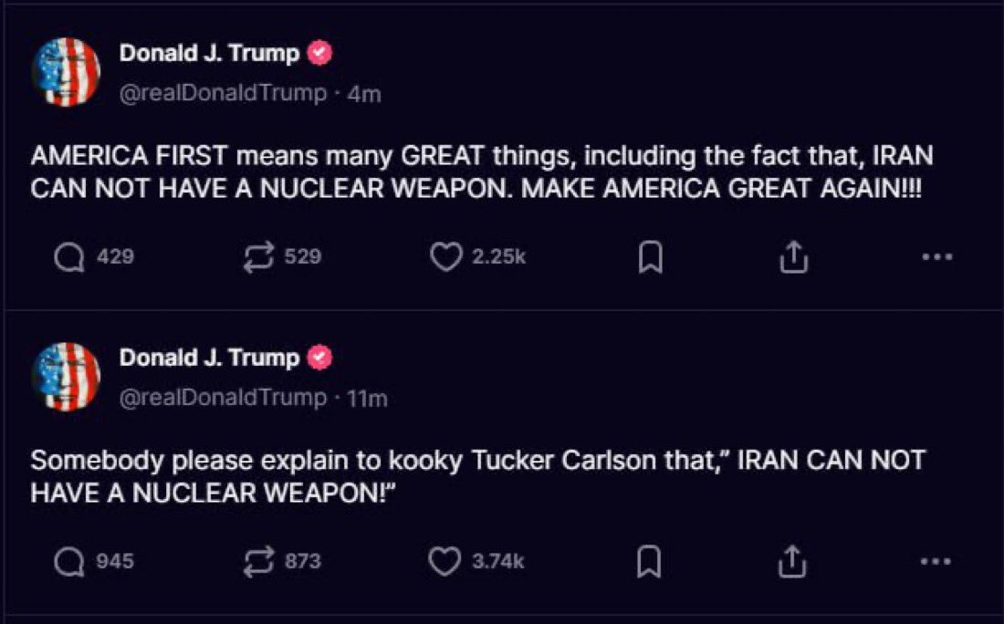Click the display name on the 11m post
This screenshot has width=1004, height=624.
click(x=210, y=359)
